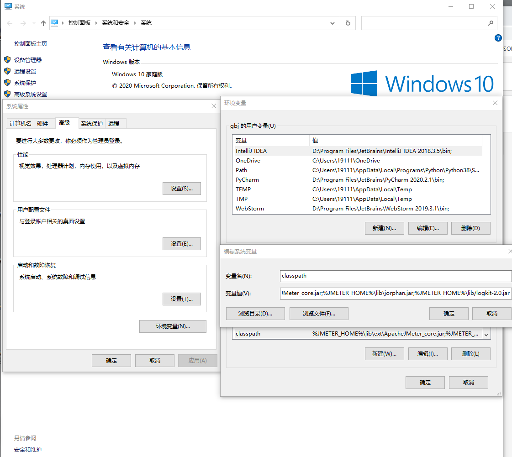The height and width of the screenshot is (457, 512).
Task: Open help with the blue question mark
Action: pyautogui.click(x=498, y=38)
